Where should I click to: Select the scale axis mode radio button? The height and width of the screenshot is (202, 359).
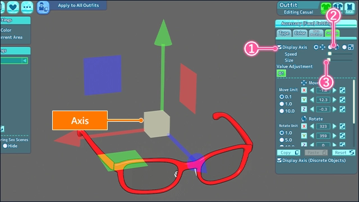coord(344,47)
